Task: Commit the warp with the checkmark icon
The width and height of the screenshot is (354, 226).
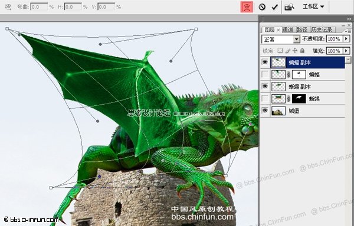Action: [x=274, y=7]
